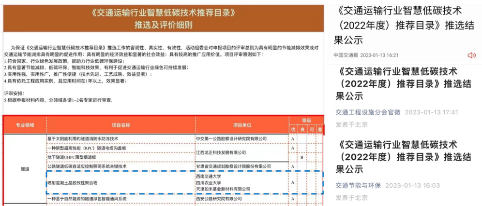Click 西安公路研究院有限公司 unit cell

click(219, 199)
